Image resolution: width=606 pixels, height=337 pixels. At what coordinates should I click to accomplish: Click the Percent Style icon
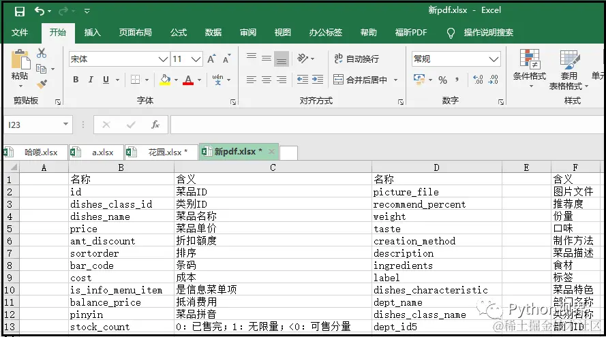click(x=443, y=80)
